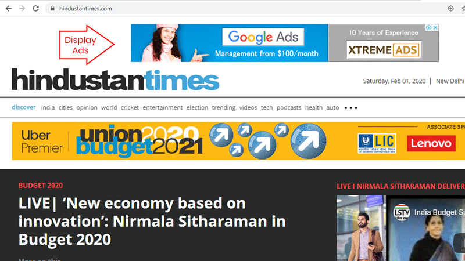This screenshot has width=465, height=261.
Task: Open the opinion section
Action: pos(87,108)
